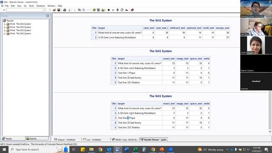Screen dimensions: 272x153
Task: Open the Tools menu
Action: (x=31, y=6)
